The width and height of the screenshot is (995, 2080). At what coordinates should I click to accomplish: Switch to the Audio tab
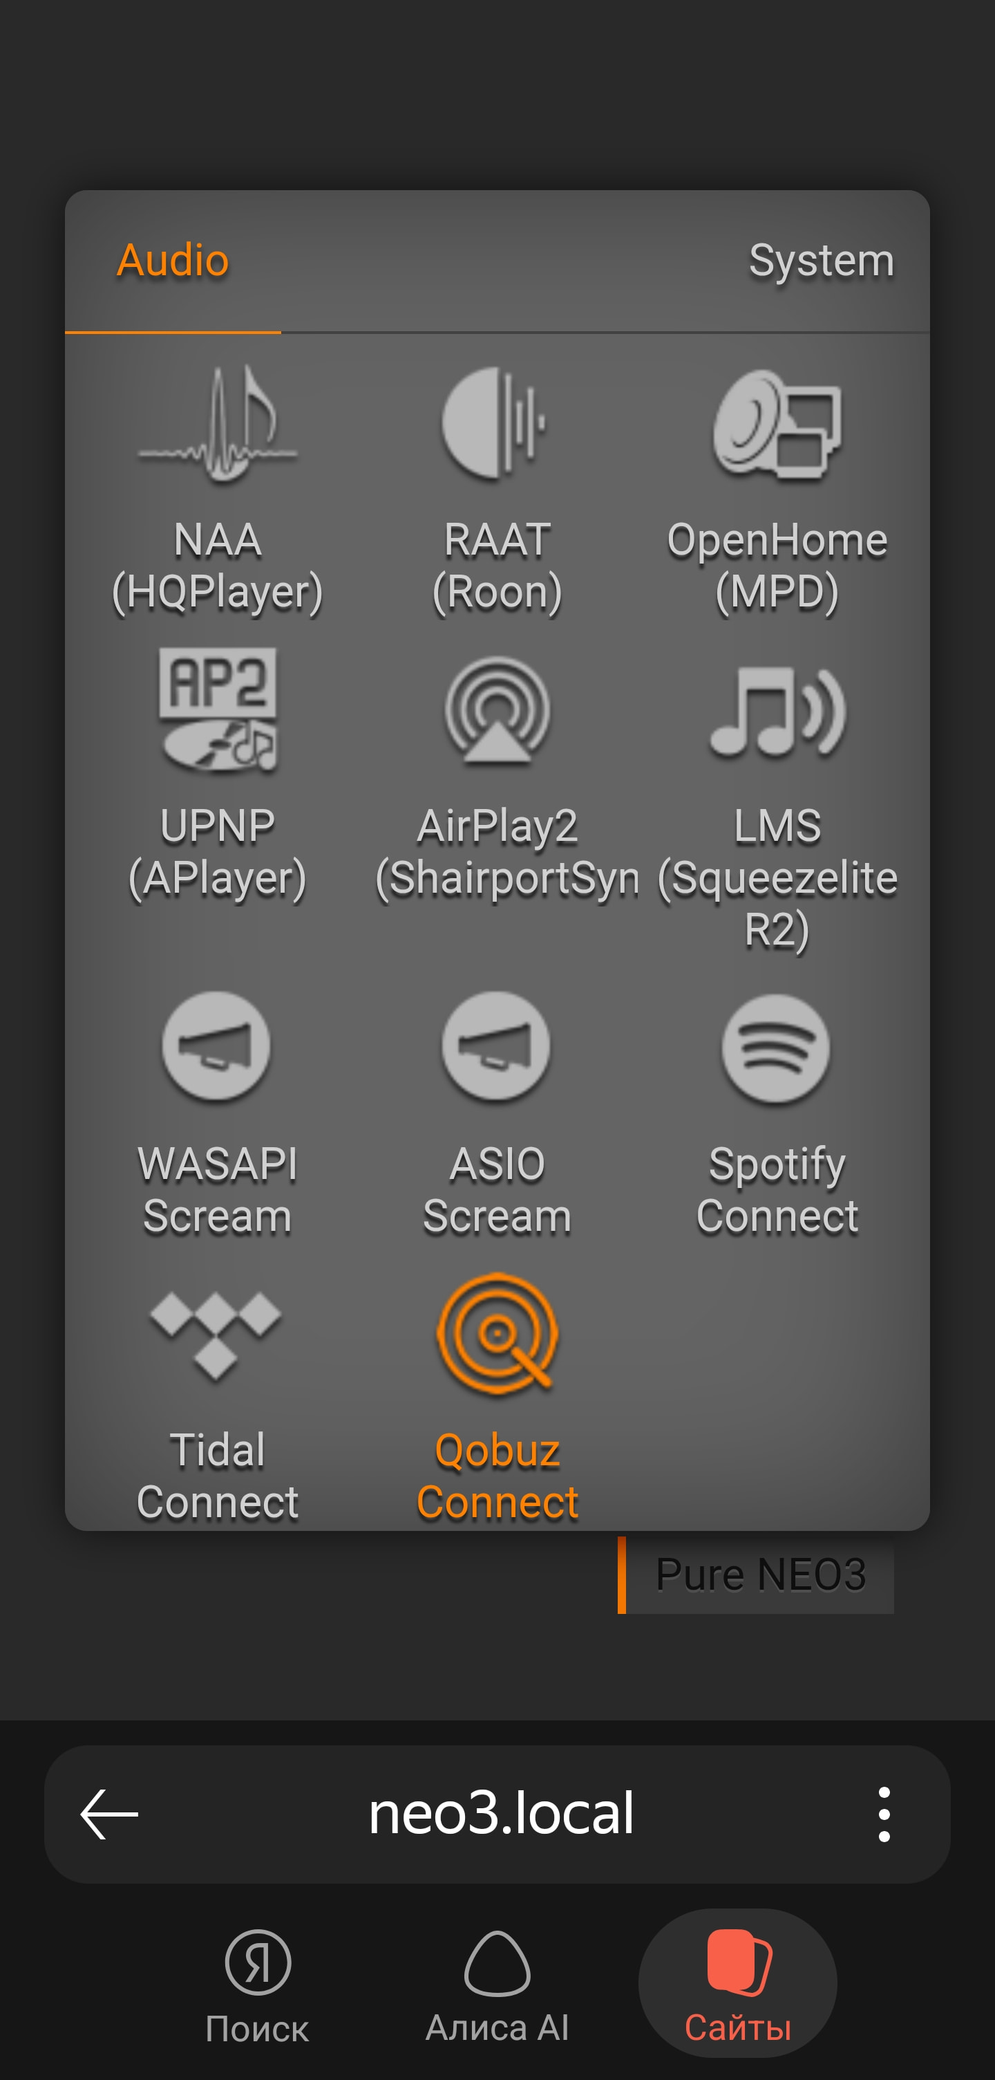coord(173,261)
